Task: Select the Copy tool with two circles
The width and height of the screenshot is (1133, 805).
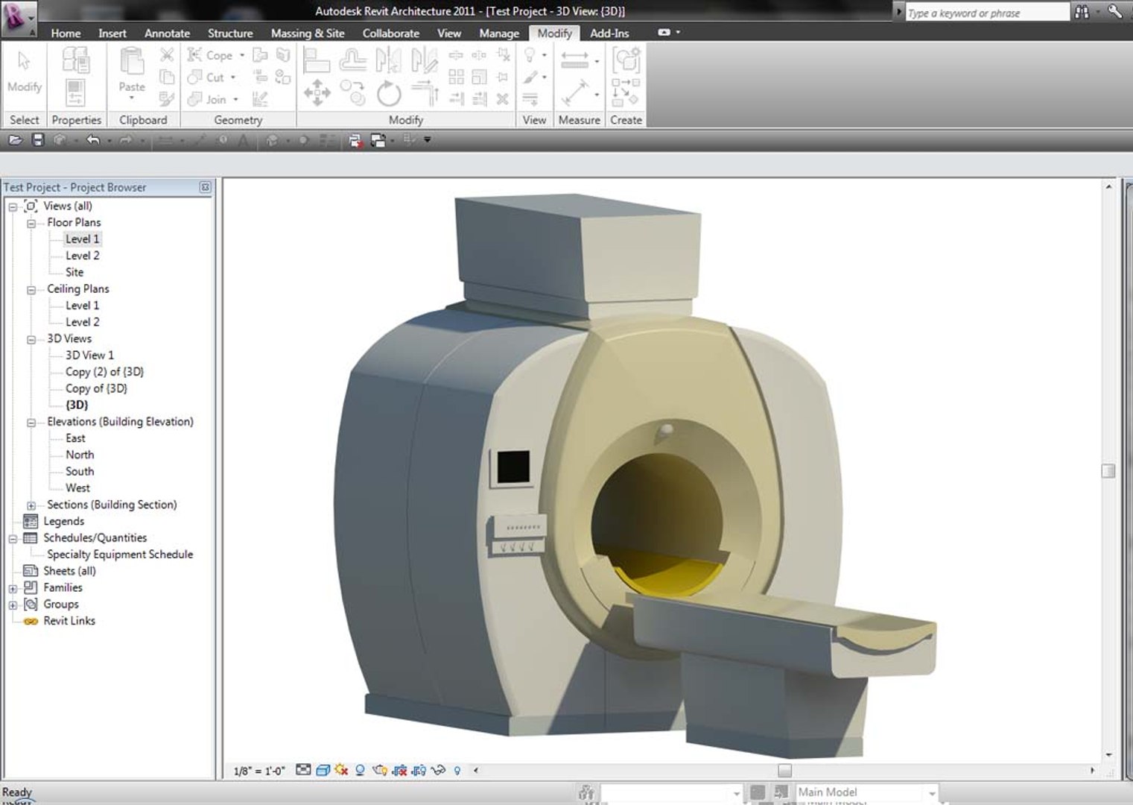Action: click(x=352, y=94)
